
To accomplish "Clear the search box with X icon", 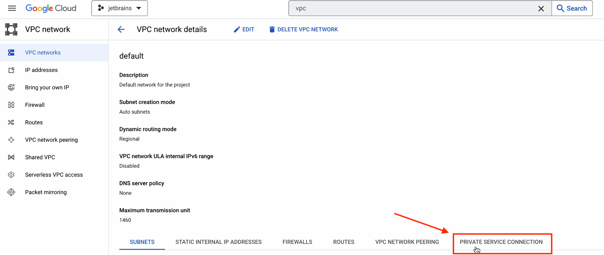I will tap(541, 9).
